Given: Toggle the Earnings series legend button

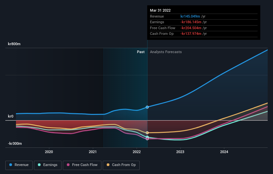Looking at the screenshot, I should [x=48, y=165].
